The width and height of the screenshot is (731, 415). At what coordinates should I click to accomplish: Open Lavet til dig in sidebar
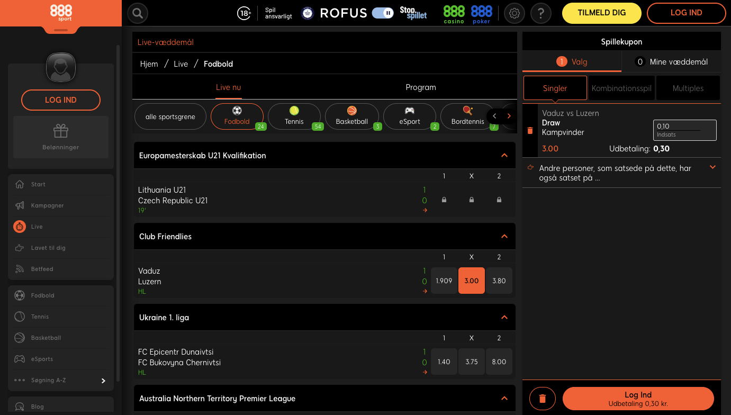[61, 248]
